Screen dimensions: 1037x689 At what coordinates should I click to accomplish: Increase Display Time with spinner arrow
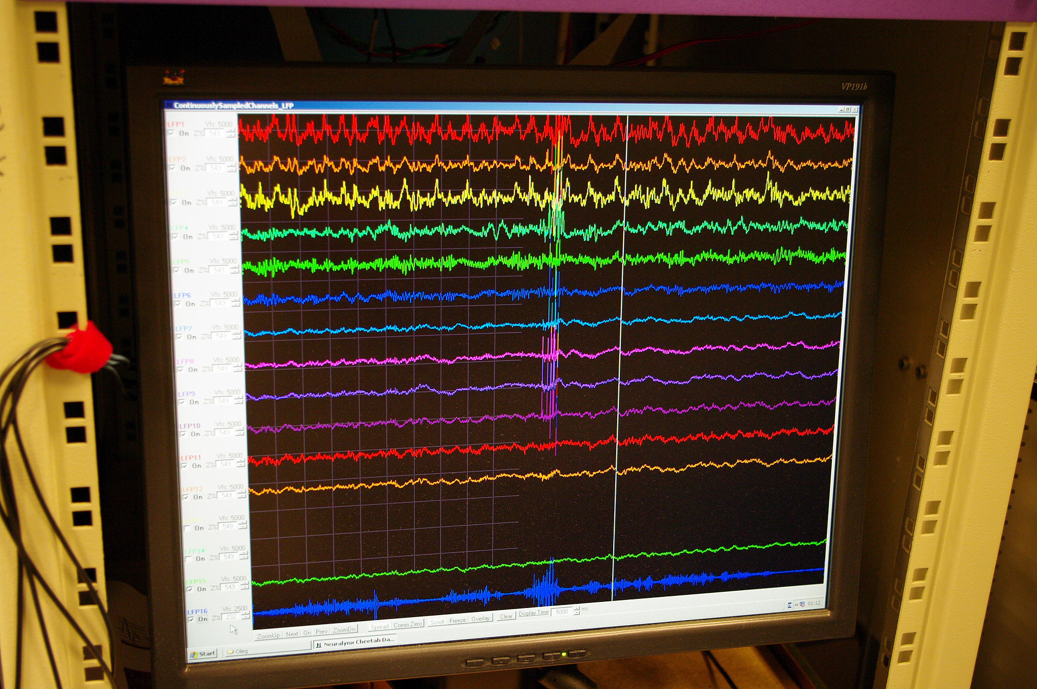pos(576,609)
